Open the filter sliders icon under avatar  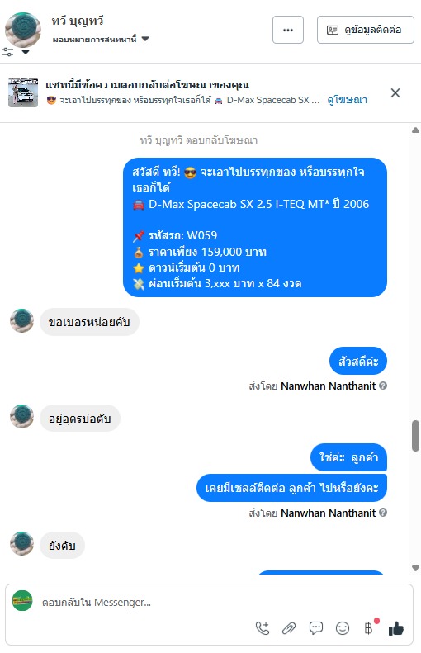(x=7, y=52)
